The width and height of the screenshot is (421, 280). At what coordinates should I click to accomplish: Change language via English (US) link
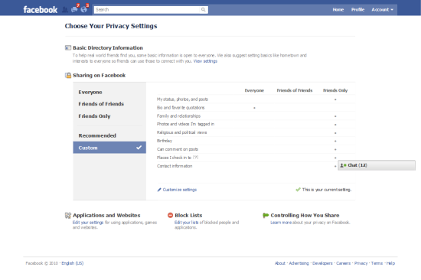point(73,263)
